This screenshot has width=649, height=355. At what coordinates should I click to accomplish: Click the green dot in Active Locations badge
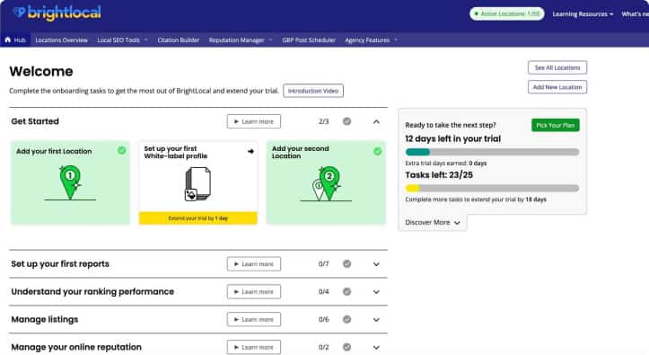click(x=477, y=13)
